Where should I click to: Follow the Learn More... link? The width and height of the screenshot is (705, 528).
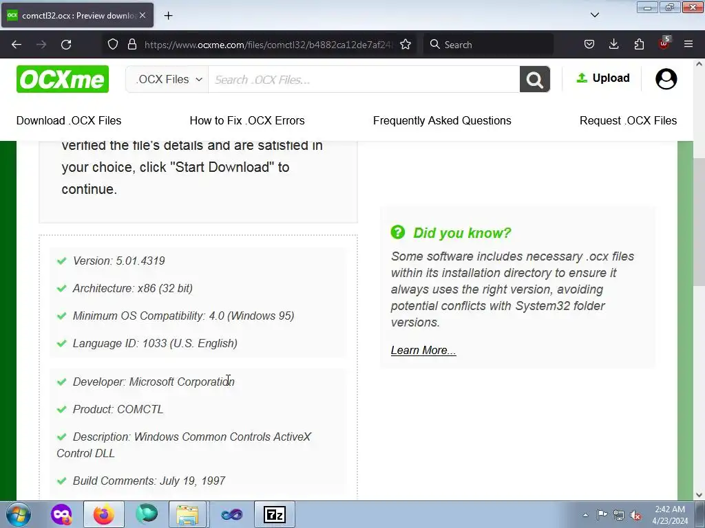(x=423, y=350)
